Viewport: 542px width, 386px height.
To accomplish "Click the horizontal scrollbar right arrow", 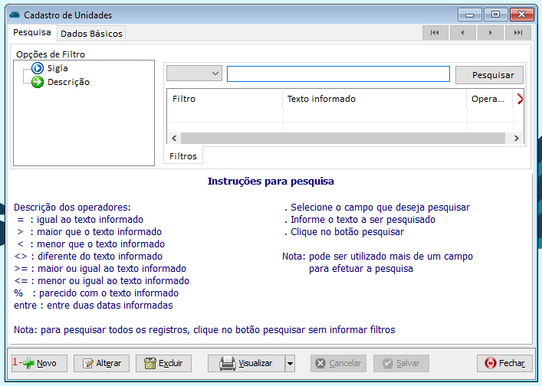I will pyautogui.click(x=517, y=138).
